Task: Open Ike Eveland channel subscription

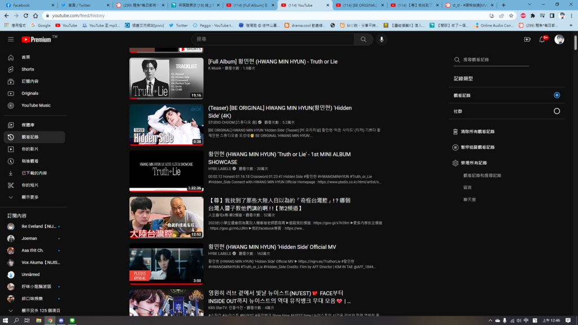Action: [x=34, y=227]
